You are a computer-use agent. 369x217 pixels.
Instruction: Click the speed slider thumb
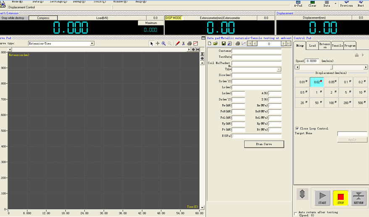[331, 67]
